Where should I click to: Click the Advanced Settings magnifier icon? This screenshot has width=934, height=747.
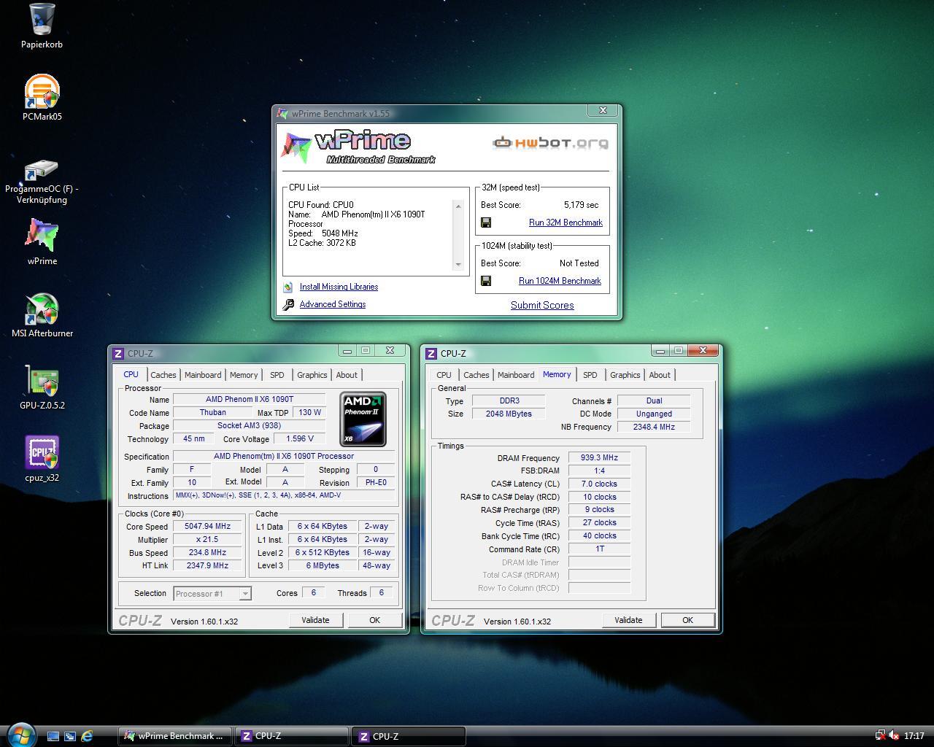(288, 305)
